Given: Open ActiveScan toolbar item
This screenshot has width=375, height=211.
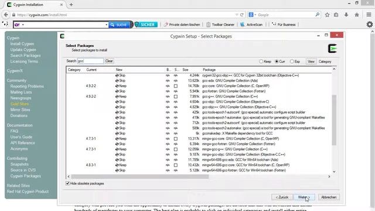Looking at the screenshot, I should 251,25.
